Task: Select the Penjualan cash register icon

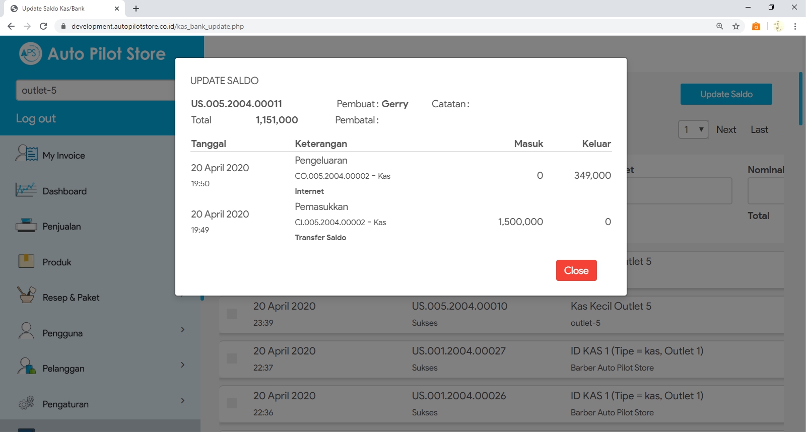Action: point(26,225)
